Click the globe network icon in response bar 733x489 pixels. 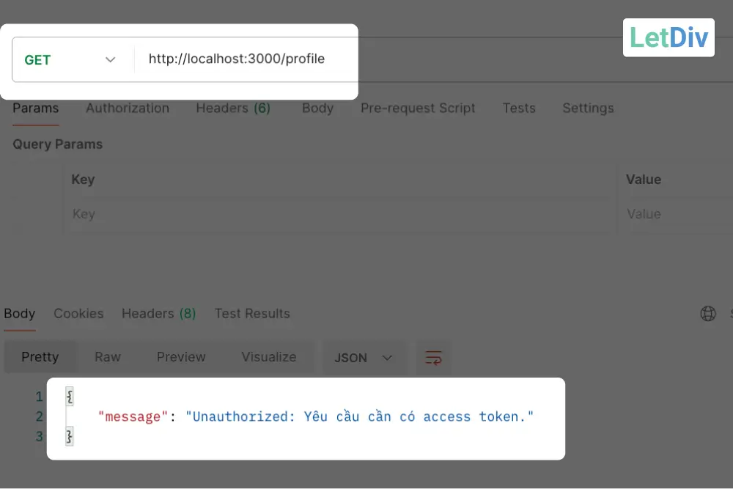pos(708,314)
